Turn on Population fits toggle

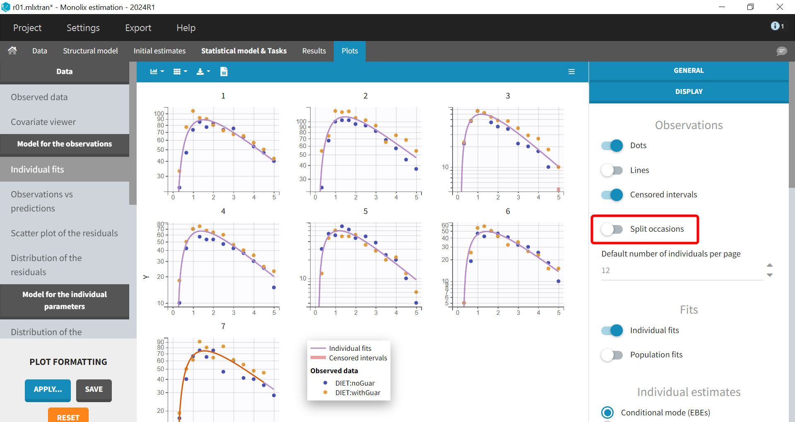(x=612, y=355)
